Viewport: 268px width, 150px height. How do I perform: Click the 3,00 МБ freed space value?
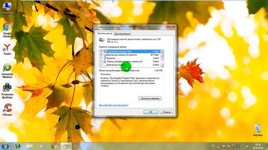point(158,70)
